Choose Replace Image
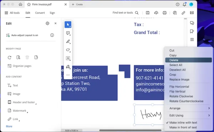This screenshot has height=132, width=214. pyautogui.click(x=188, y=79)
